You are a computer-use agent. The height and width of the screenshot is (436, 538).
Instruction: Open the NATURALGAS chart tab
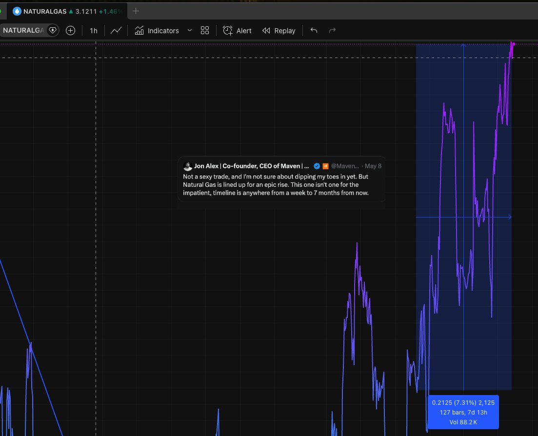(x=67, y=11)
